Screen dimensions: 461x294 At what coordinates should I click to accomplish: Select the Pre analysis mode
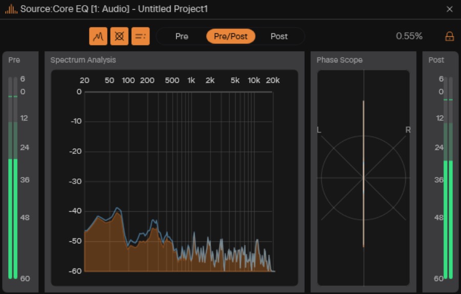(182, 36)
